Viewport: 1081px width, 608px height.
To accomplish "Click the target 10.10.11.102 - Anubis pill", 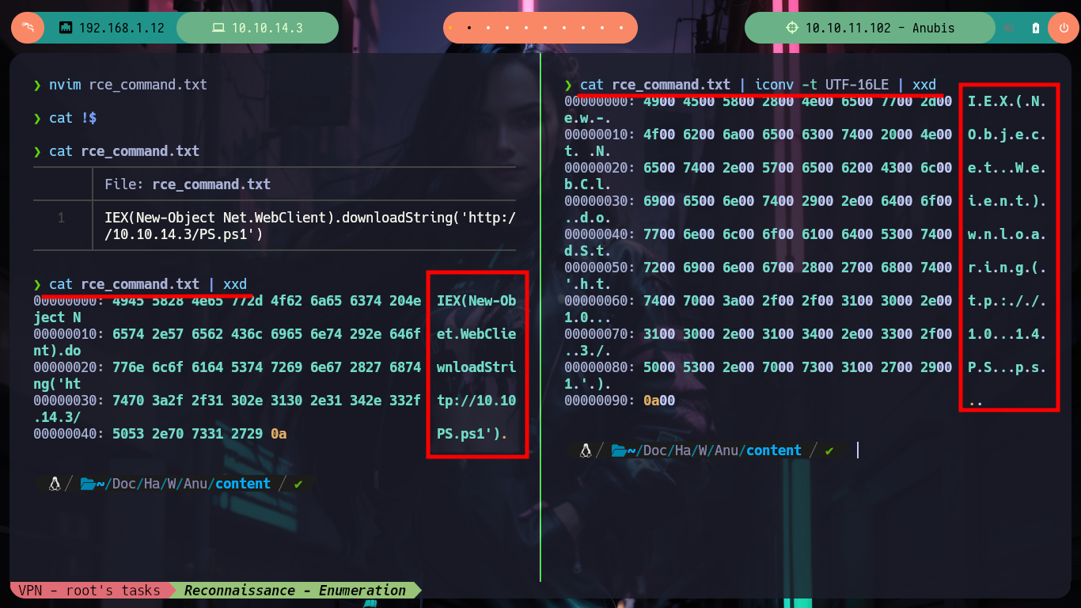I will [869, 28].
